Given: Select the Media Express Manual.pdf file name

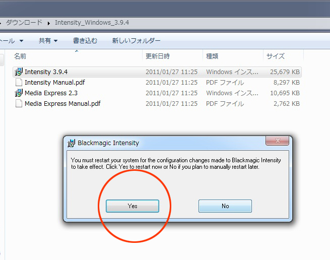Looking at the screenshot, I should click(62, 104).
